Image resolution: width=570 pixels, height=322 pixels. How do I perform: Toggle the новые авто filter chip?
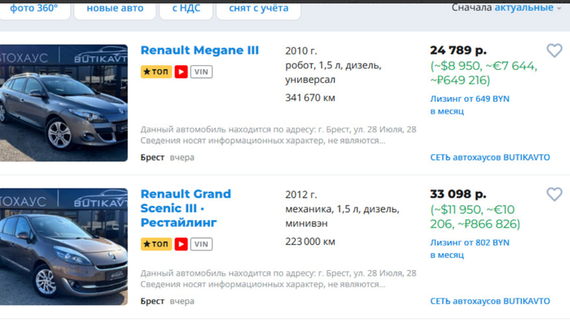(115, 9)
